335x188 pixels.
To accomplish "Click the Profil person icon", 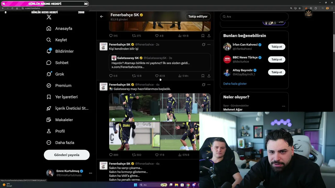I will point(49,131).
